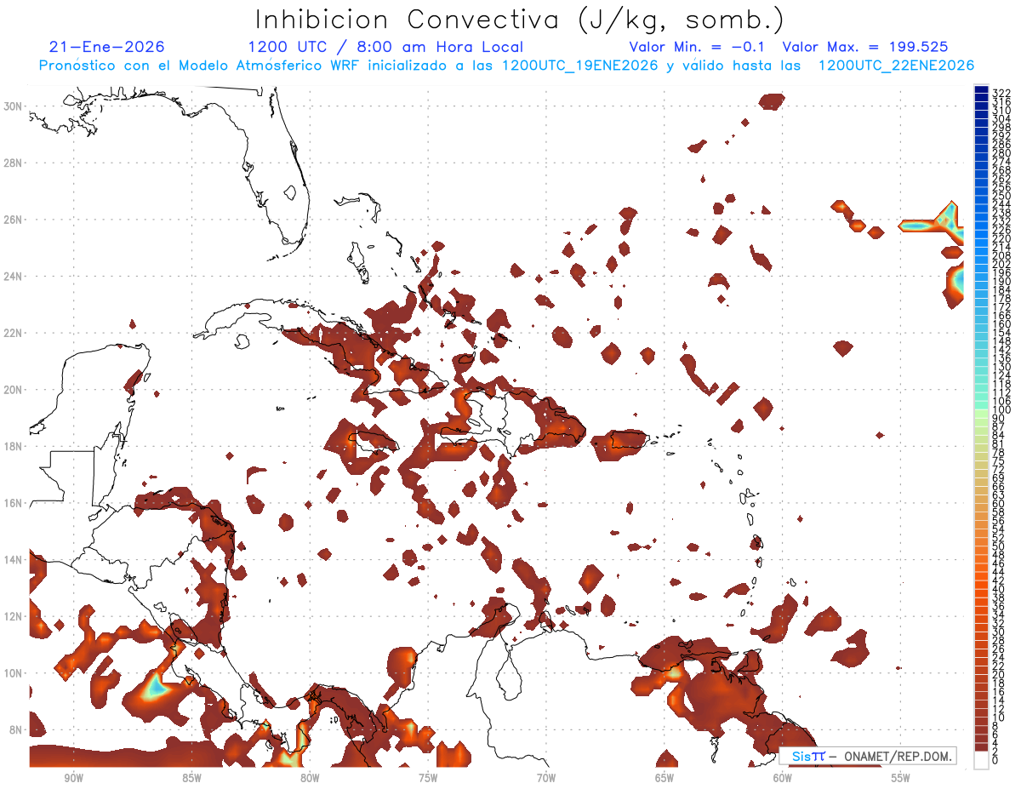Click the '322' value on the color scale
Screen dimensions: 1021x789
(1001, 93)
